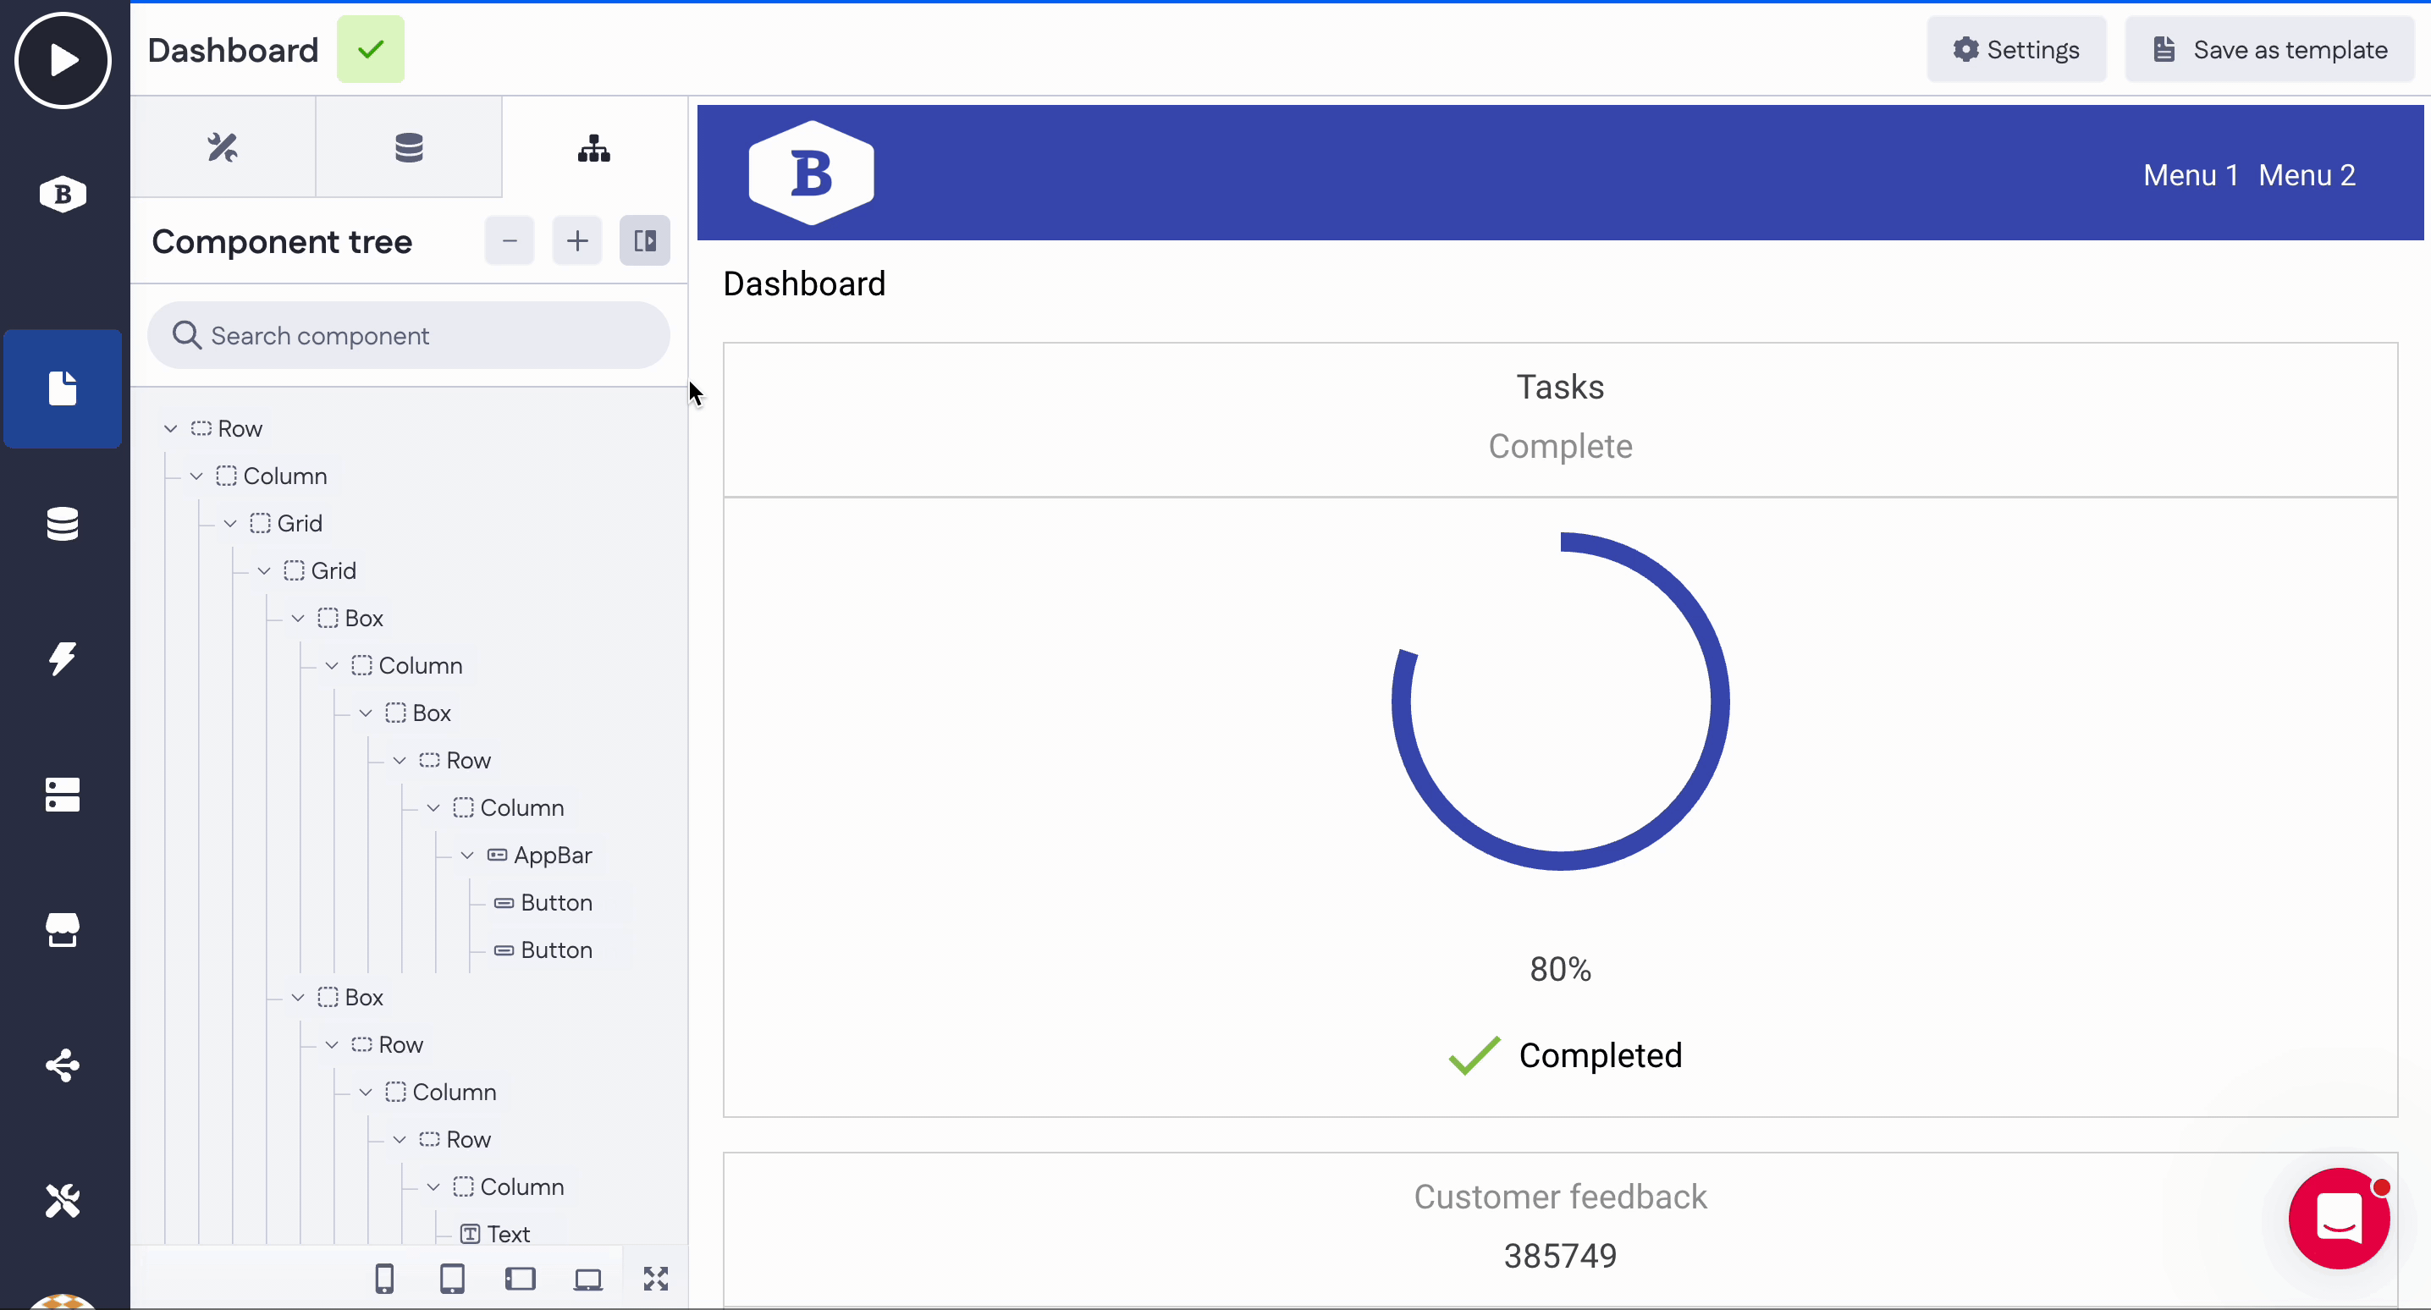Click the green checkmark page status button
The width and height of the screenshot is (2431, 1310).
point(371,49)
